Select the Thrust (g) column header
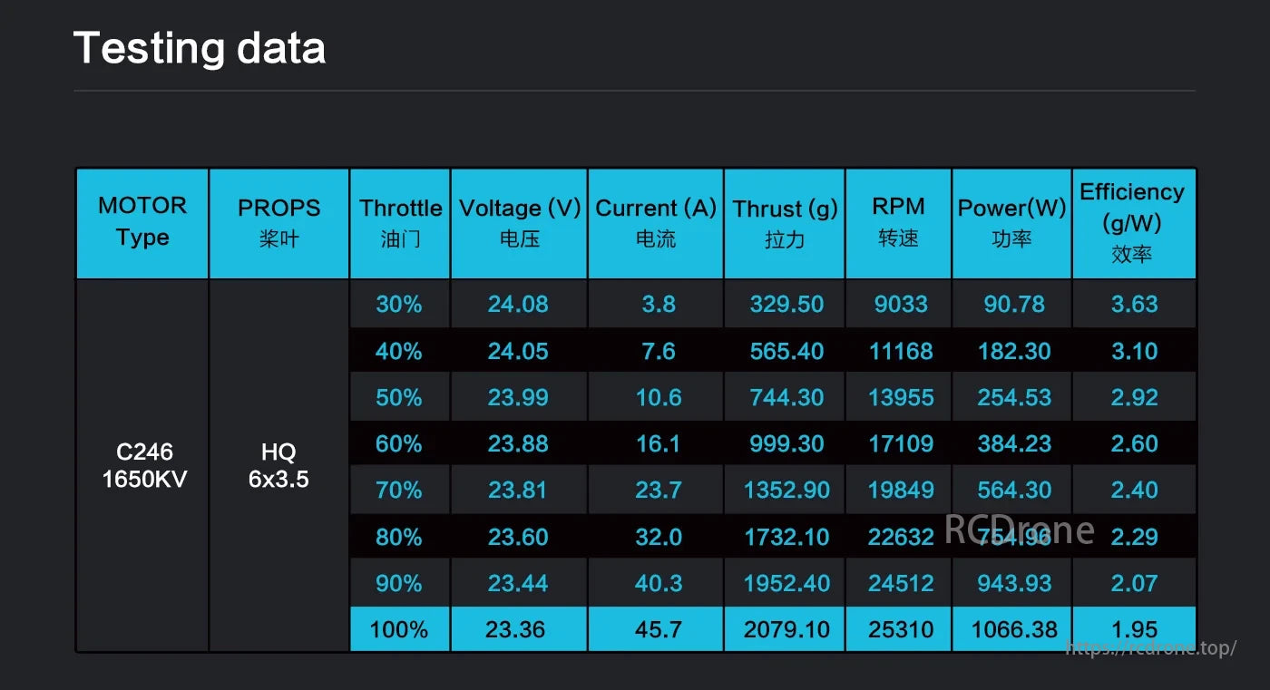The image size is (1270, 690). coord(785,222)
